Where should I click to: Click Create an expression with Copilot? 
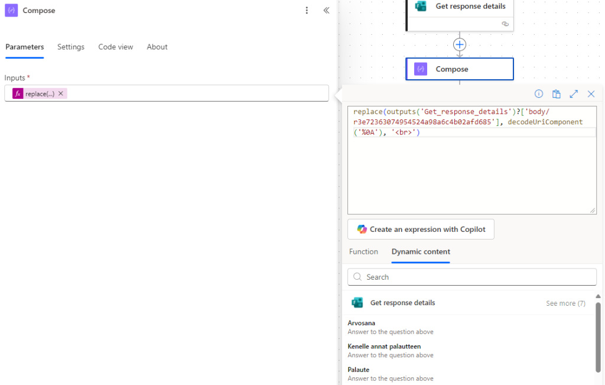pyautogui.click(x=421, y=229)
